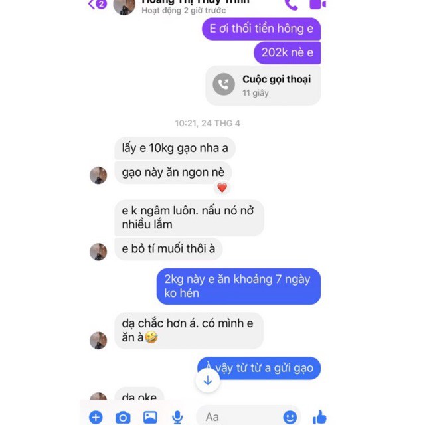425x425 pixels.
Task: Tap the message 'lấy e 10kg gạo nha a'
Action: (175, 148)
